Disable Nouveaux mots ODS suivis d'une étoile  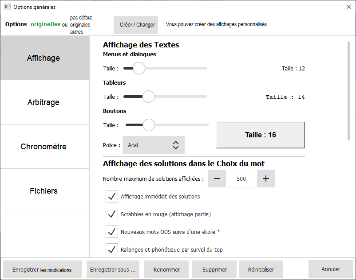pyautogui.click(x=112, y=232)
